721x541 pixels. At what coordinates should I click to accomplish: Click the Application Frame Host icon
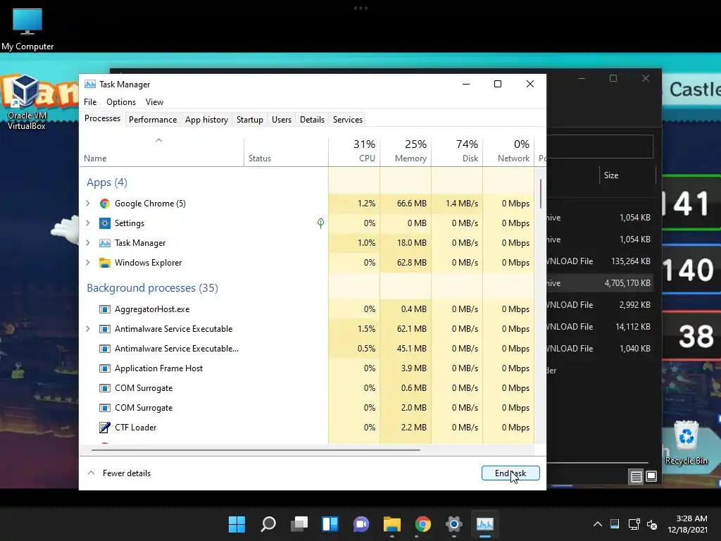(x=105, y=368)
